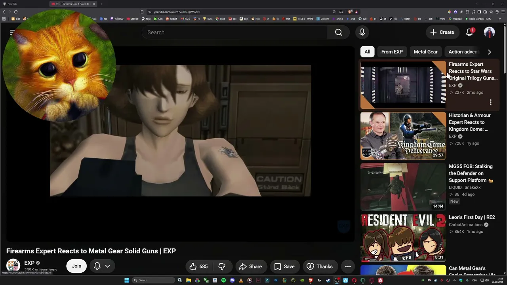This screenshot has width=507, height=285.
Task: Open Photoshop from the taskbar
Action: click(276, 280)
